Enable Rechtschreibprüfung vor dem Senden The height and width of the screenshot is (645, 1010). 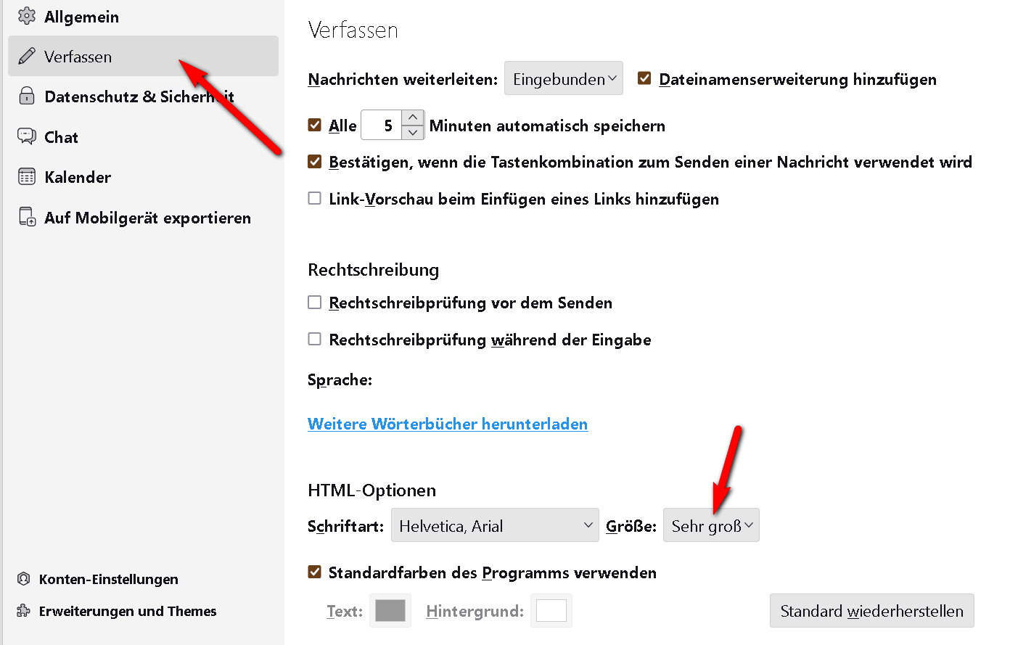(x=315, y=302)
